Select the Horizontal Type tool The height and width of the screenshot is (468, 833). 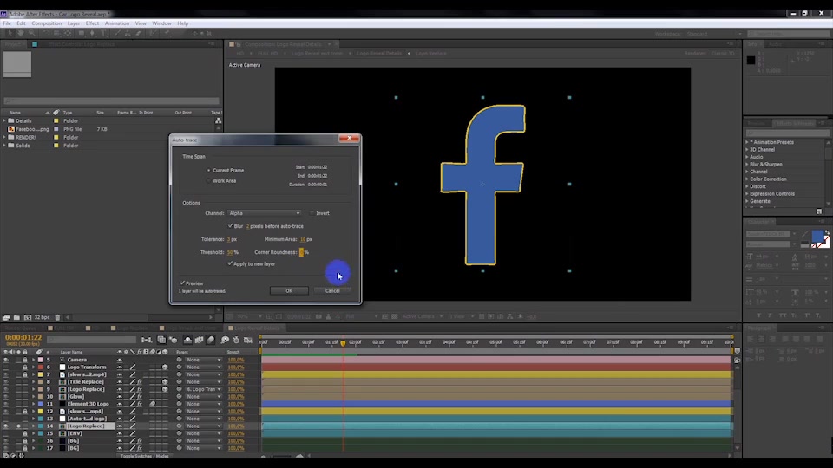point(103,33)
